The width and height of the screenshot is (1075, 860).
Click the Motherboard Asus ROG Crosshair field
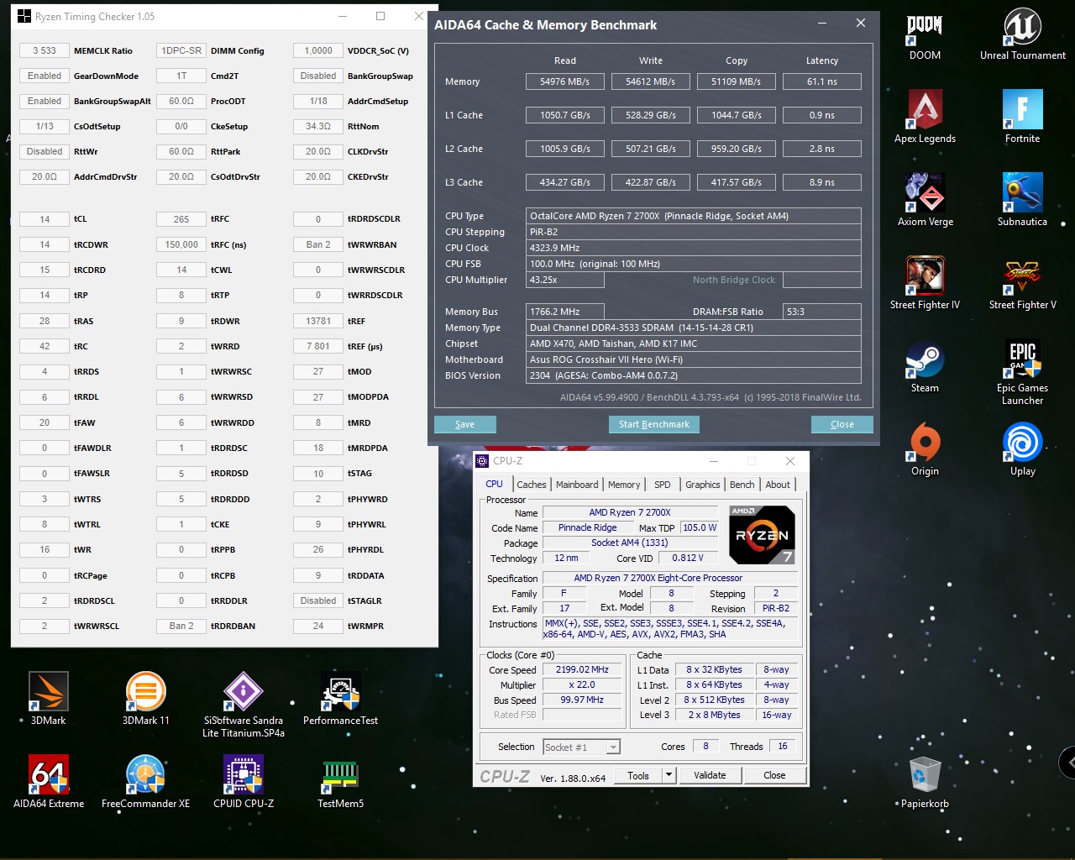694,359
